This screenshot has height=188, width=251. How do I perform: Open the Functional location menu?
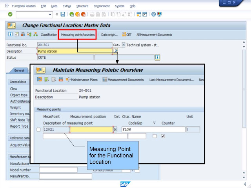coord(24,6)
